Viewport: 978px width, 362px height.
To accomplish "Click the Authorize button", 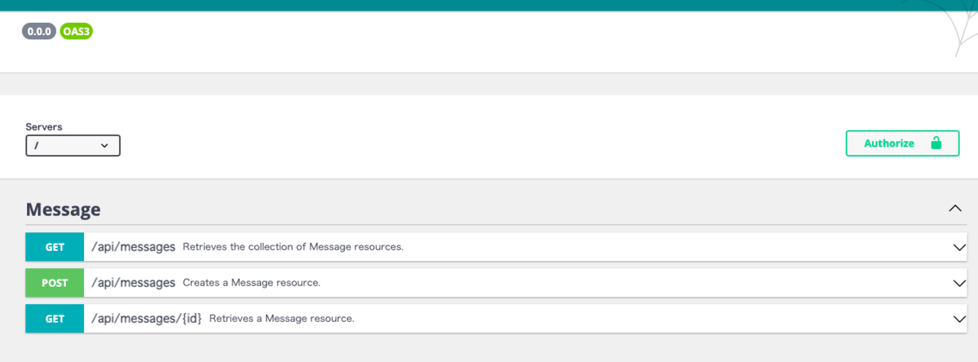I will (x=902, y=143).
